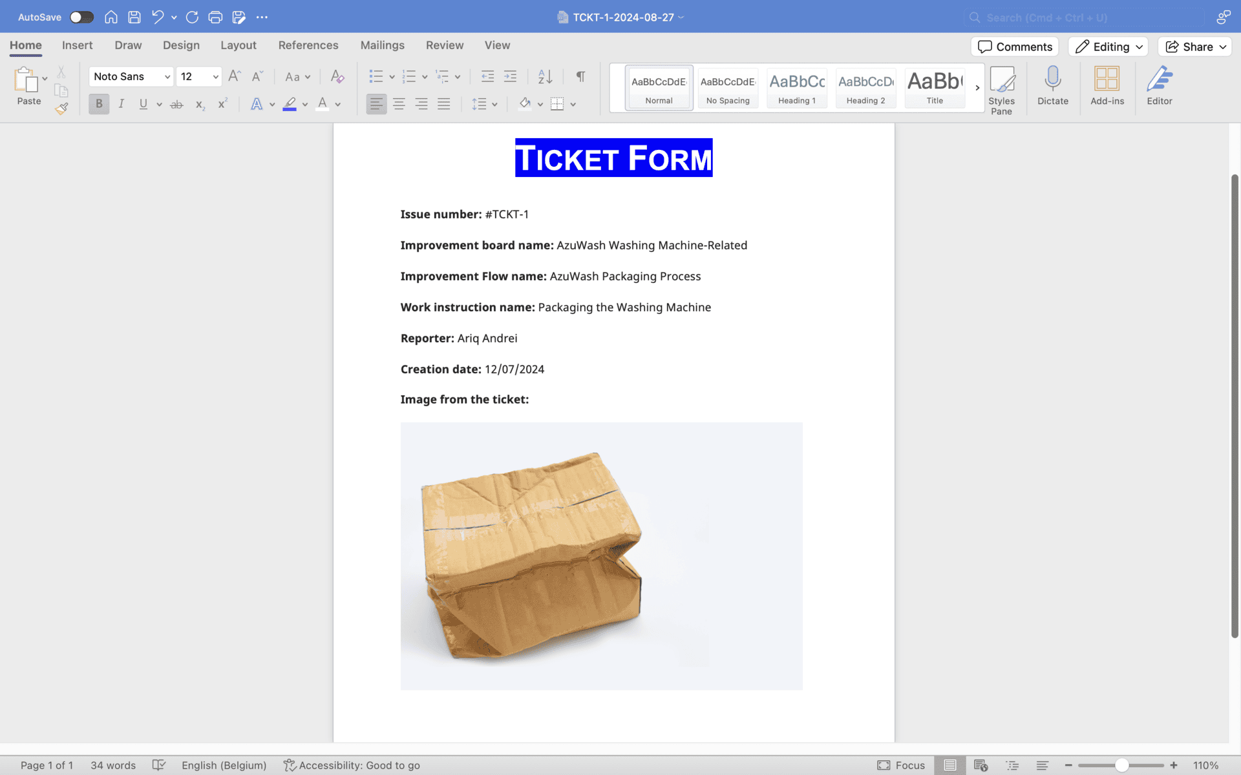
Task: Click the Format Painter brush icon
Action: [x=61, y=108]
